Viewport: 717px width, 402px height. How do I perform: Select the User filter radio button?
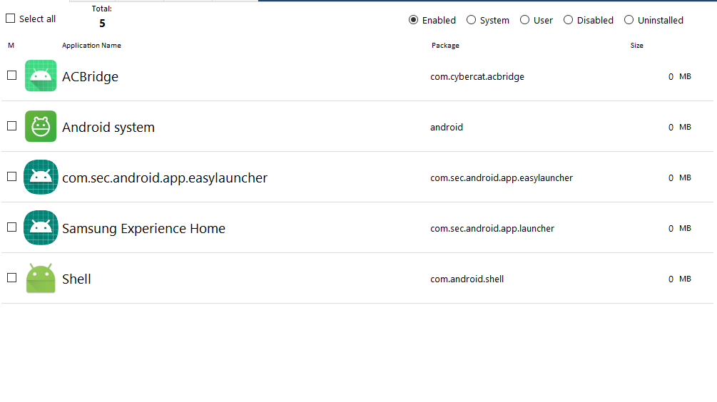coord(524,20)
